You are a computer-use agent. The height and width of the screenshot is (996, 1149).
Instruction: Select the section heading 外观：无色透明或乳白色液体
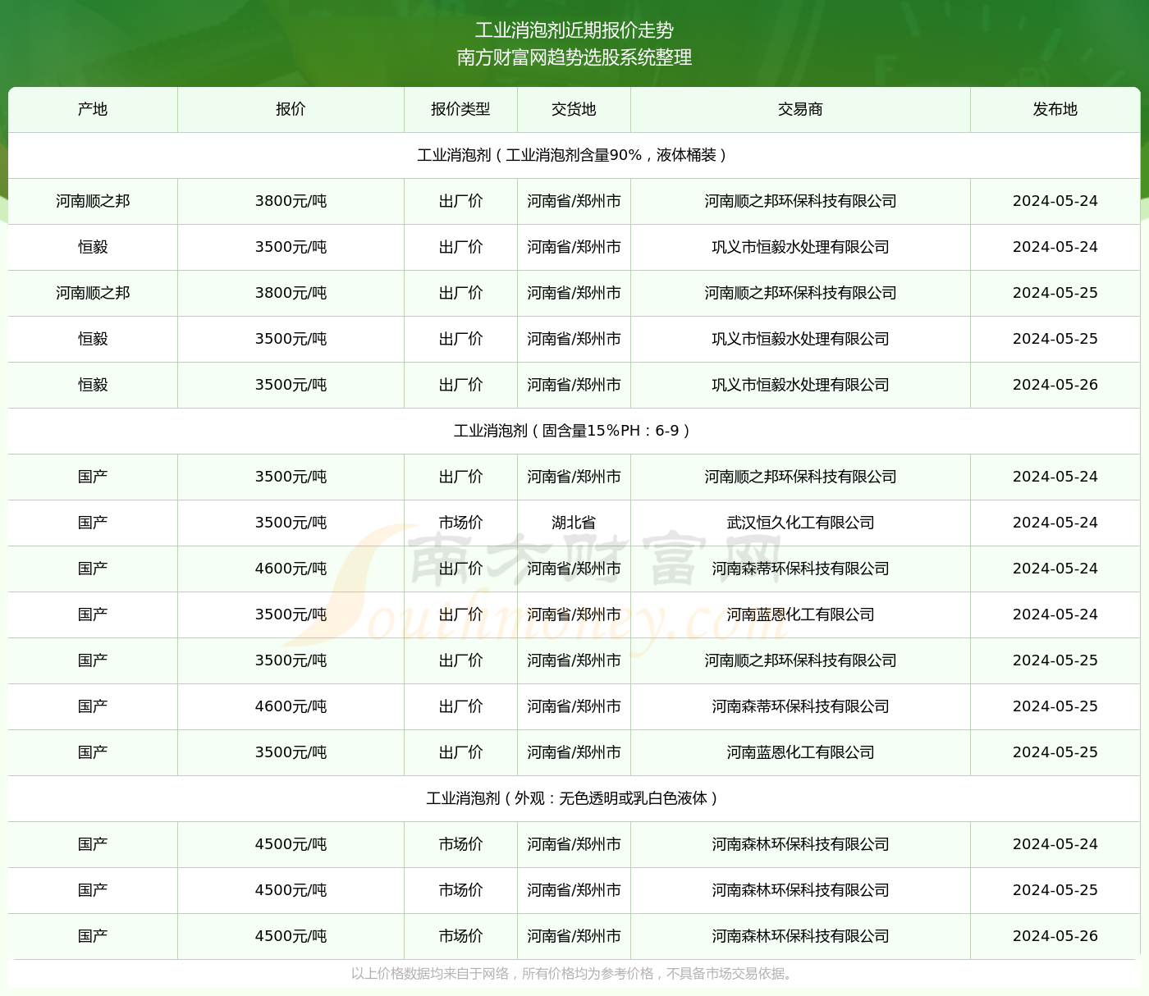click(x=574, y=798)
